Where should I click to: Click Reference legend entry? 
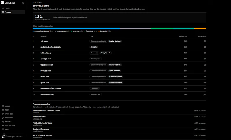pyautogui.click(x=90, y=31)
